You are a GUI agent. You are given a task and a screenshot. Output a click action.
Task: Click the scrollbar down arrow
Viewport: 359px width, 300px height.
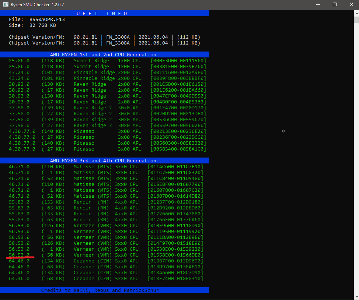click(356, 297)
